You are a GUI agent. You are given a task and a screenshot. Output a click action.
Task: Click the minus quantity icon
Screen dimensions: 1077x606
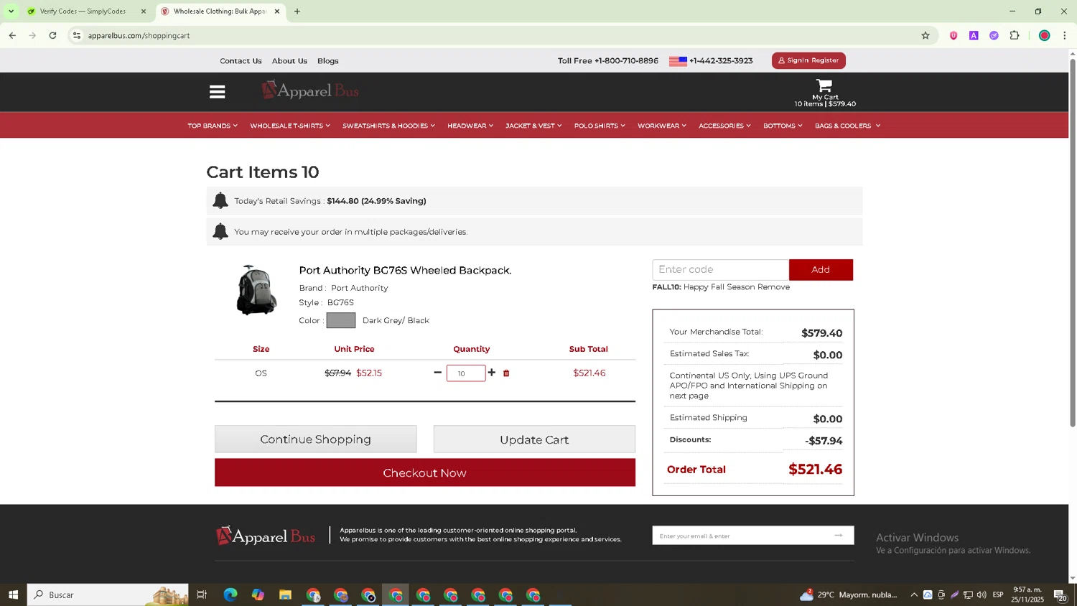tap(437, 373)
